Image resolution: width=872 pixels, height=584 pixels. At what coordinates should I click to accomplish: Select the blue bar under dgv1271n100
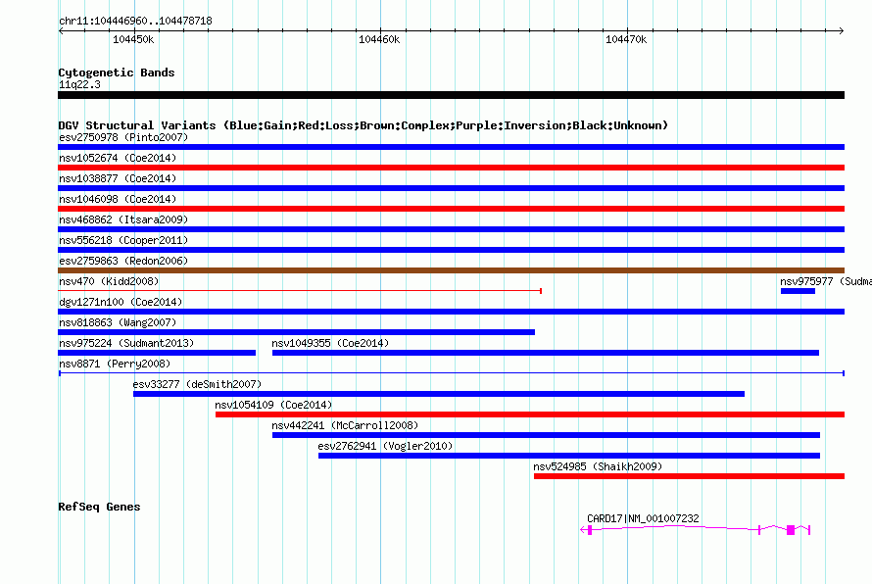(x=451, y=312)
